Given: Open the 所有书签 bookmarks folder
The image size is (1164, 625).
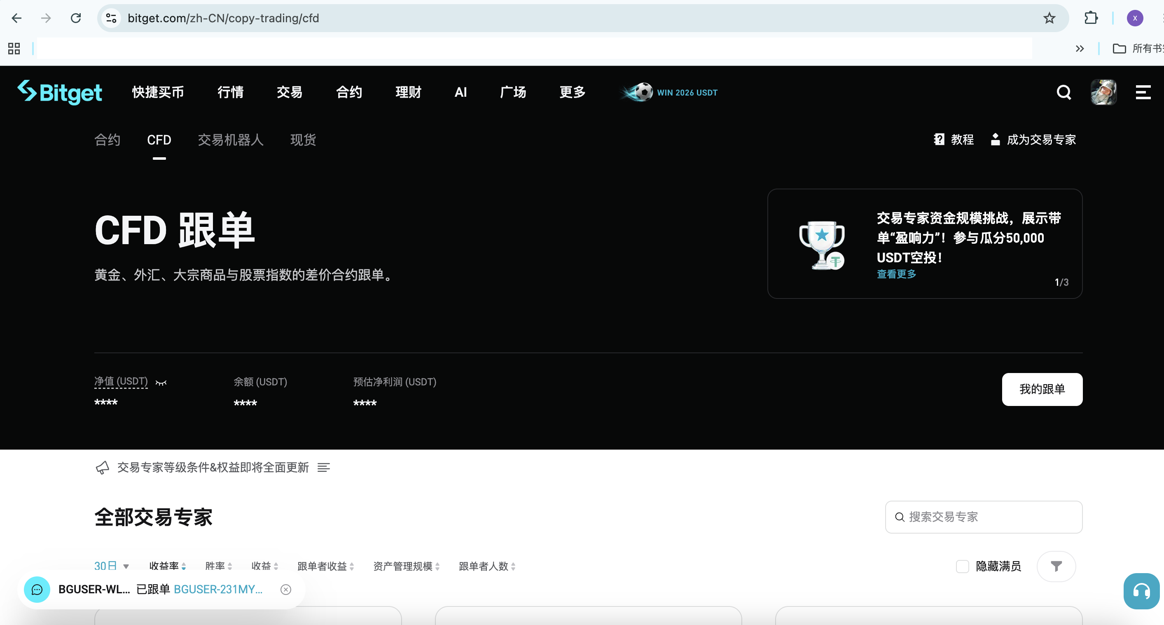Looking at the screenshot, I should coord(1137,48).
